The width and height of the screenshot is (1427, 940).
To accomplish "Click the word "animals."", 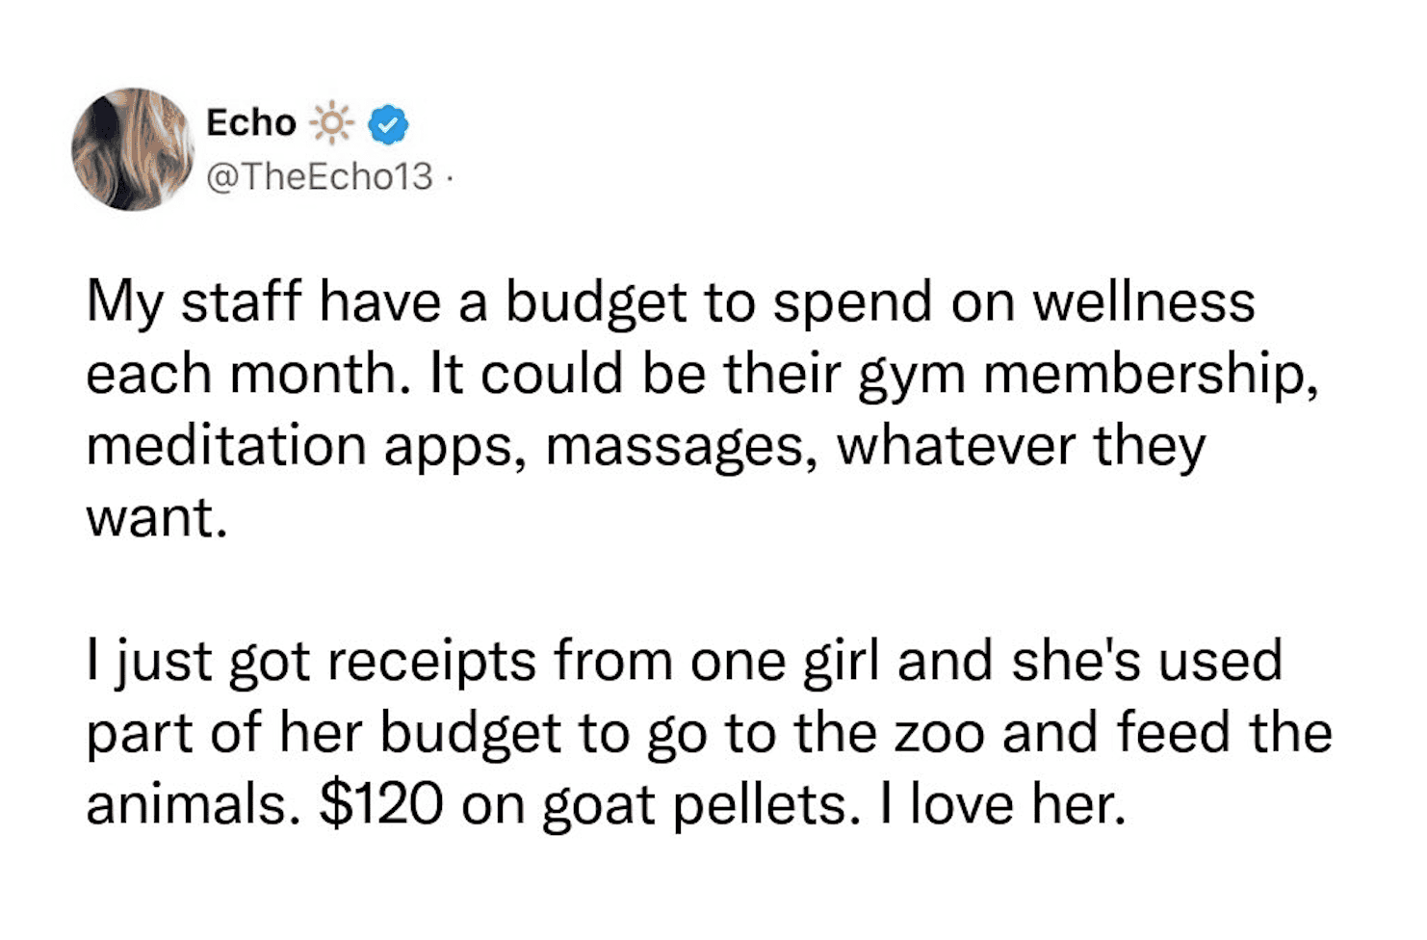I will (188, 805).
